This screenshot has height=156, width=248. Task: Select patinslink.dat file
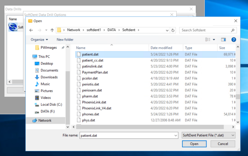coord(92,66)
